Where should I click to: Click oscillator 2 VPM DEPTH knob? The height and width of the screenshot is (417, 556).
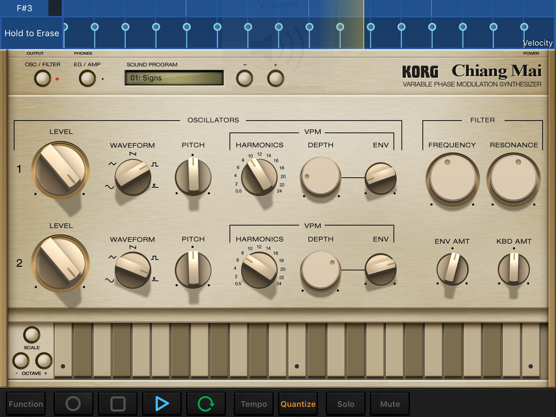(x=320, y=270)
